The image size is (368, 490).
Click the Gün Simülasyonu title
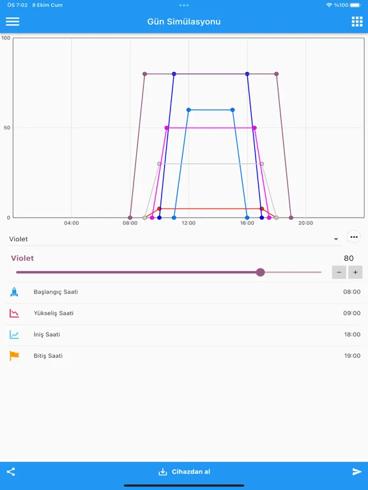point(184,22)
